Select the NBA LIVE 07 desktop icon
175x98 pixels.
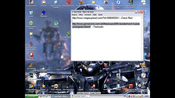tap(143, 3)
